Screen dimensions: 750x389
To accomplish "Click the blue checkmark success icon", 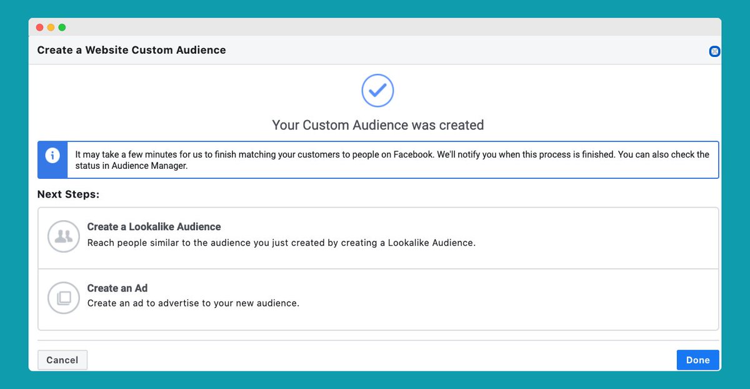I will (x=377, y=91).
